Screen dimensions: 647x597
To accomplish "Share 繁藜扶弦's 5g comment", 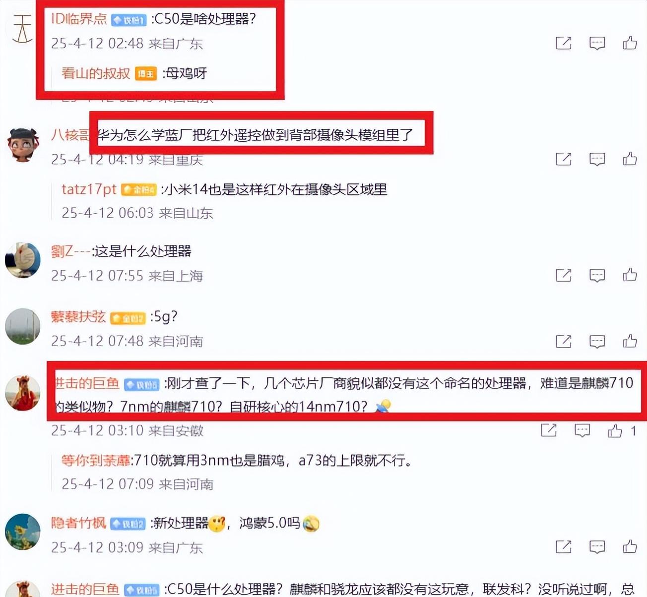I will point(564,341).
